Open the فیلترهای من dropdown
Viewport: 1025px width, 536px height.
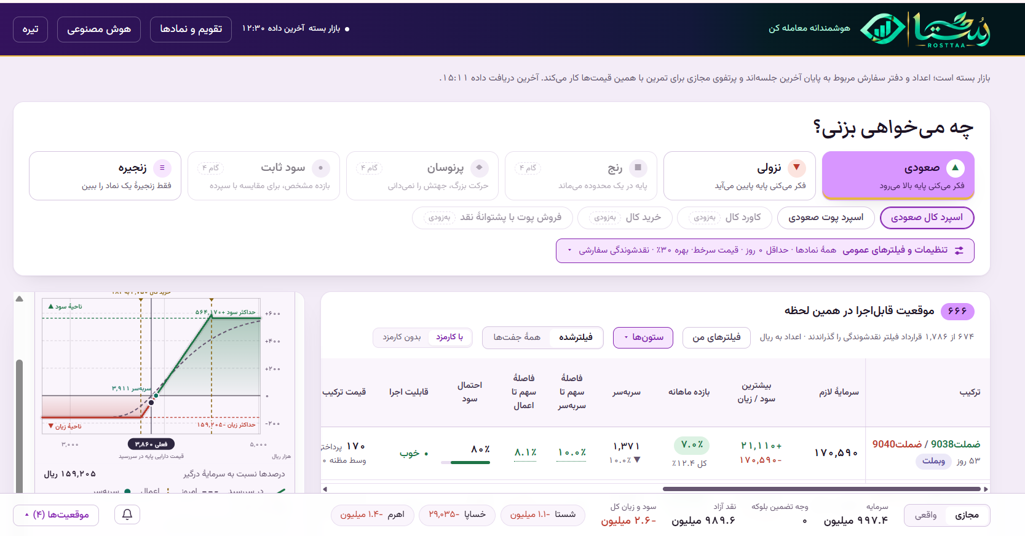click(x=716, y=337)
